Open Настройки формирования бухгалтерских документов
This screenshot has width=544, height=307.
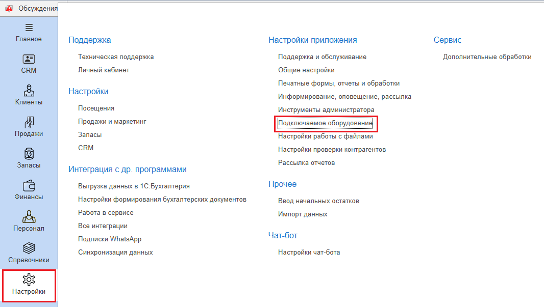pos(162,200)
